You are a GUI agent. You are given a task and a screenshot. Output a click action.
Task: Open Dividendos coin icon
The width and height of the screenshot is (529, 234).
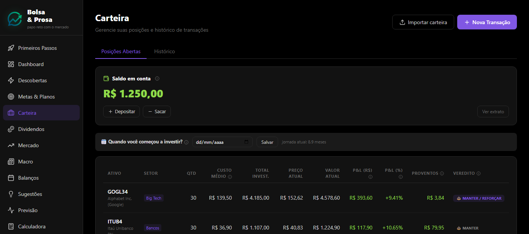11,129
